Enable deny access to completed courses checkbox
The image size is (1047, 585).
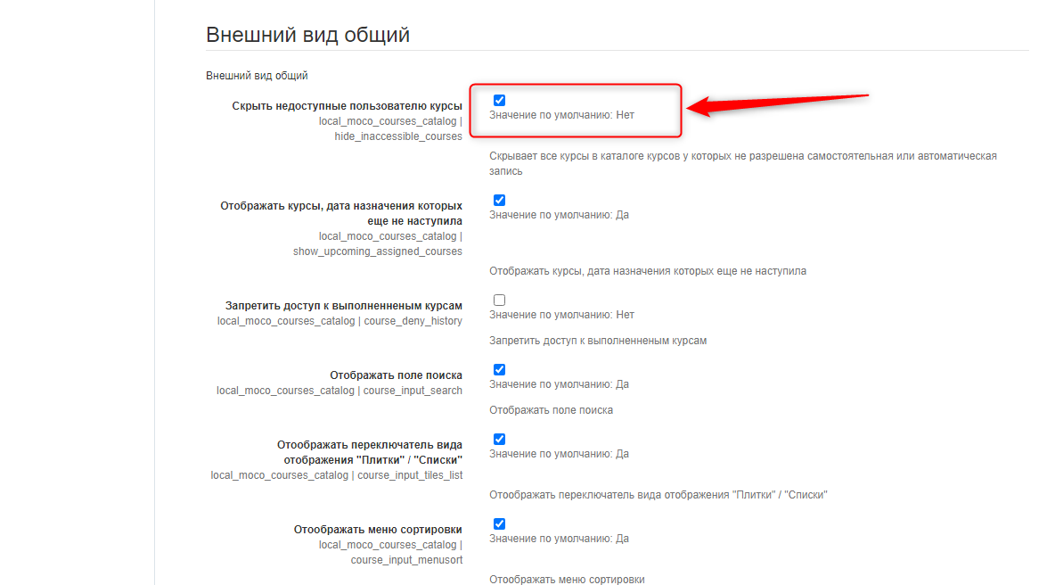[499, 301]
